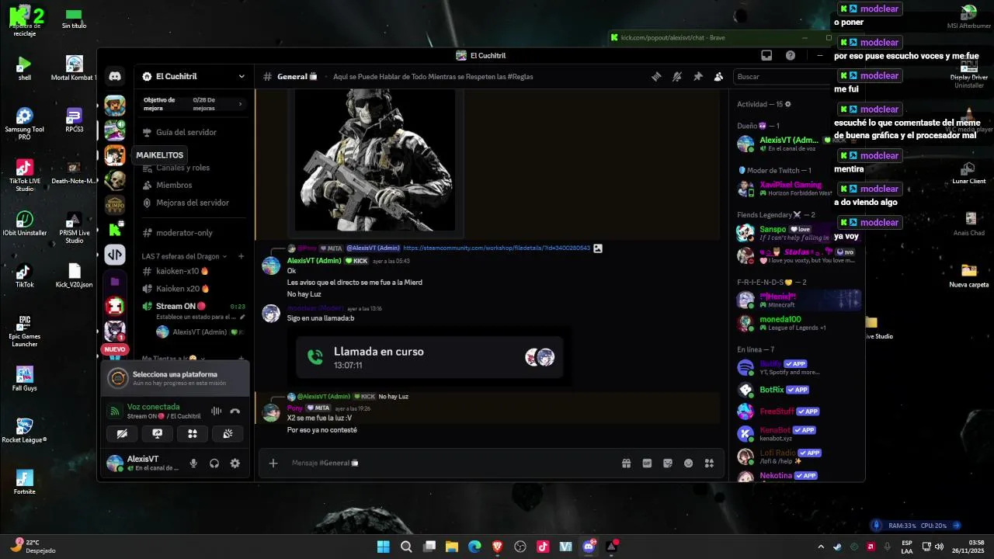Open the MAIKELITOS server icon
The width and height of the screenshot is (994, 559).
click(115, 155)
